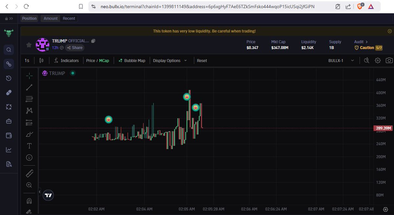
Task: Go back with browser back arrow
Action: (x=7, y=6)
